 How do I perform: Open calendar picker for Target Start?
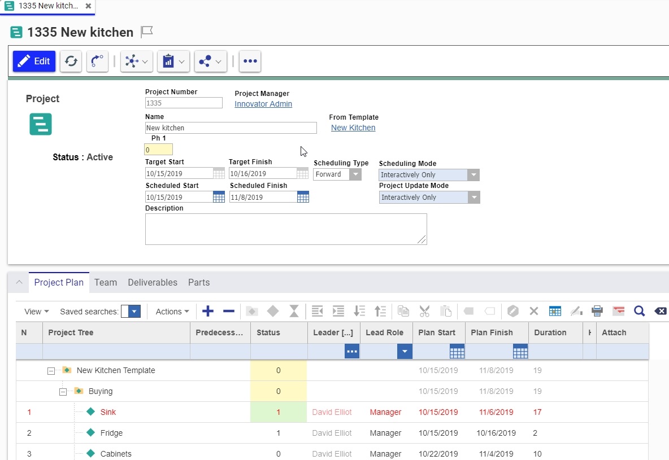click(x=219, y=173)
